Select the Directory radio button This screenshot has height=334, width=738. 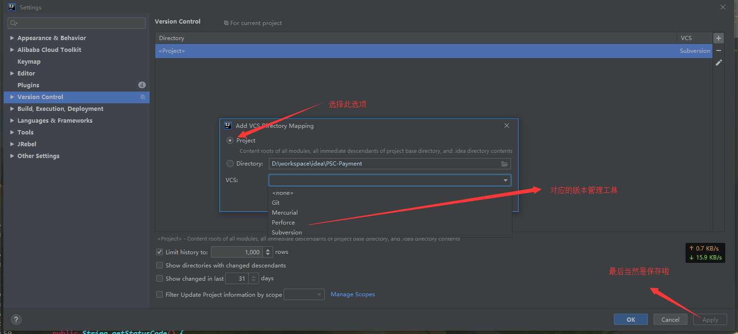point(230,164)
